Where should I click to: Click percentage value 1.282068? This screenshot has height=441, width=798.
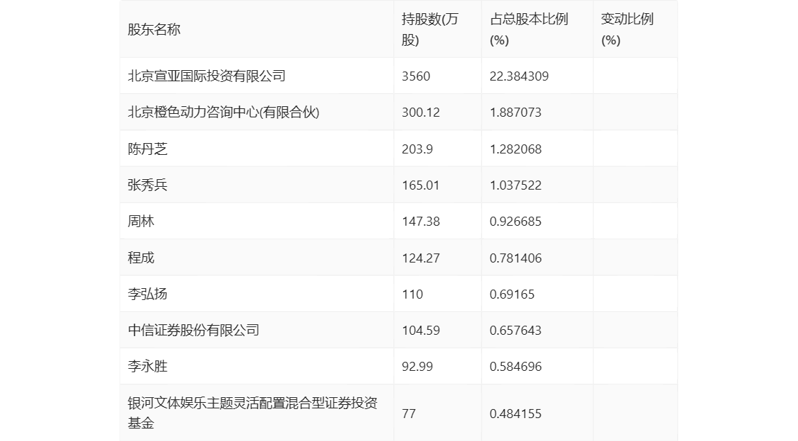516,149
